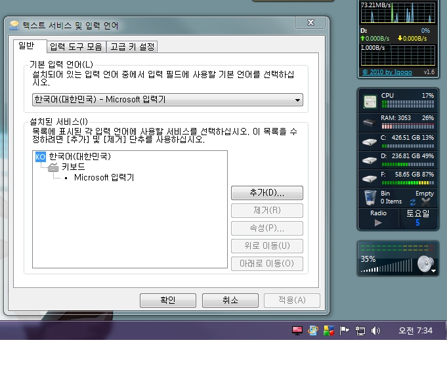The height and width of the screenshot is (376, 447).
Task: Confirm the dialog with 확인
Action: point(168,300)
